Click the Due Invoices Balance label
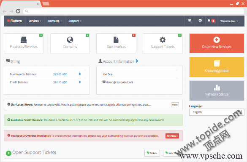 (x=23, y=74)
